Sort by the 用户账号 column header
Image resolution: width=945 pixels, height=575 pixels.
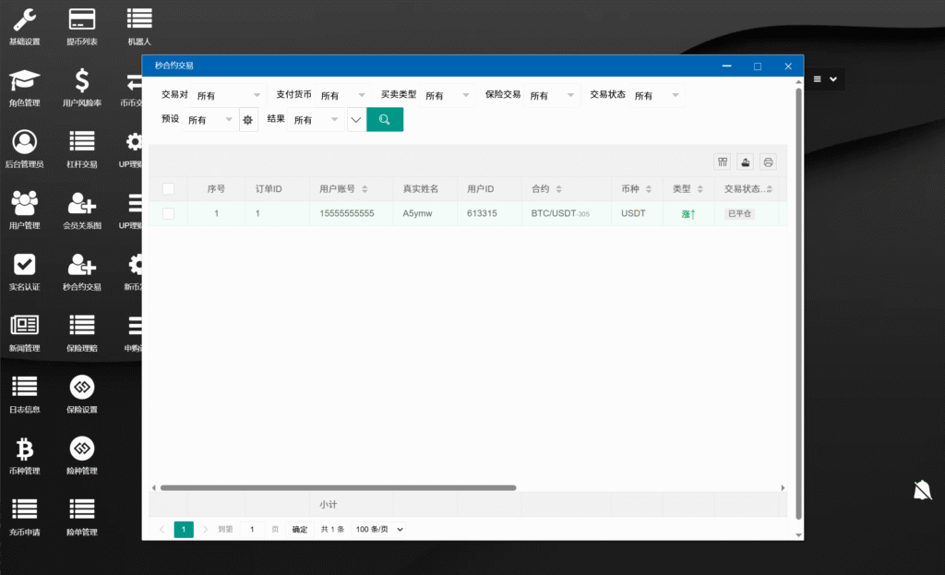click(343, 189)
